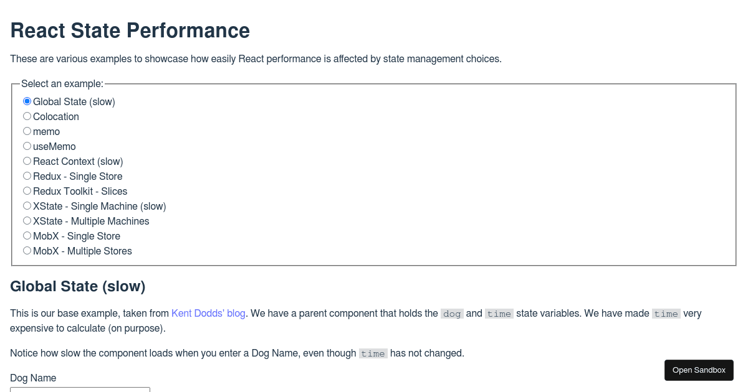
Task: Choose MobX - Multiple Stores
Action: (27, 250)
